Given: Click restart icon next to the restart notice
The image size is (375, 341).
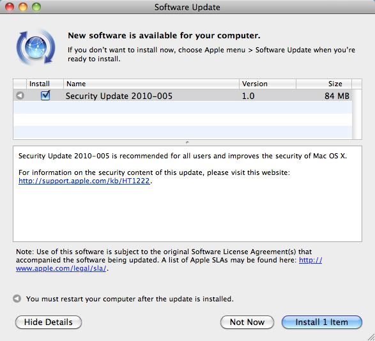Looking at the screenshot, I should click(x=17, y=299).
